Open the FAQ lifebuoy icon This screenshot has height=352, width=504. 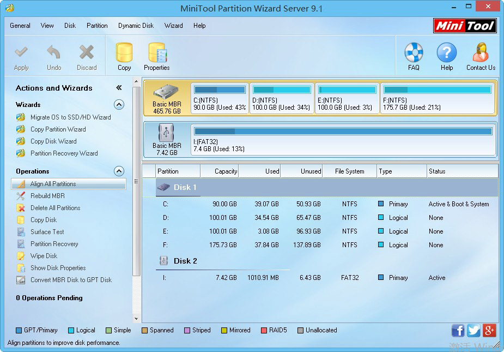tap(414, 52)
